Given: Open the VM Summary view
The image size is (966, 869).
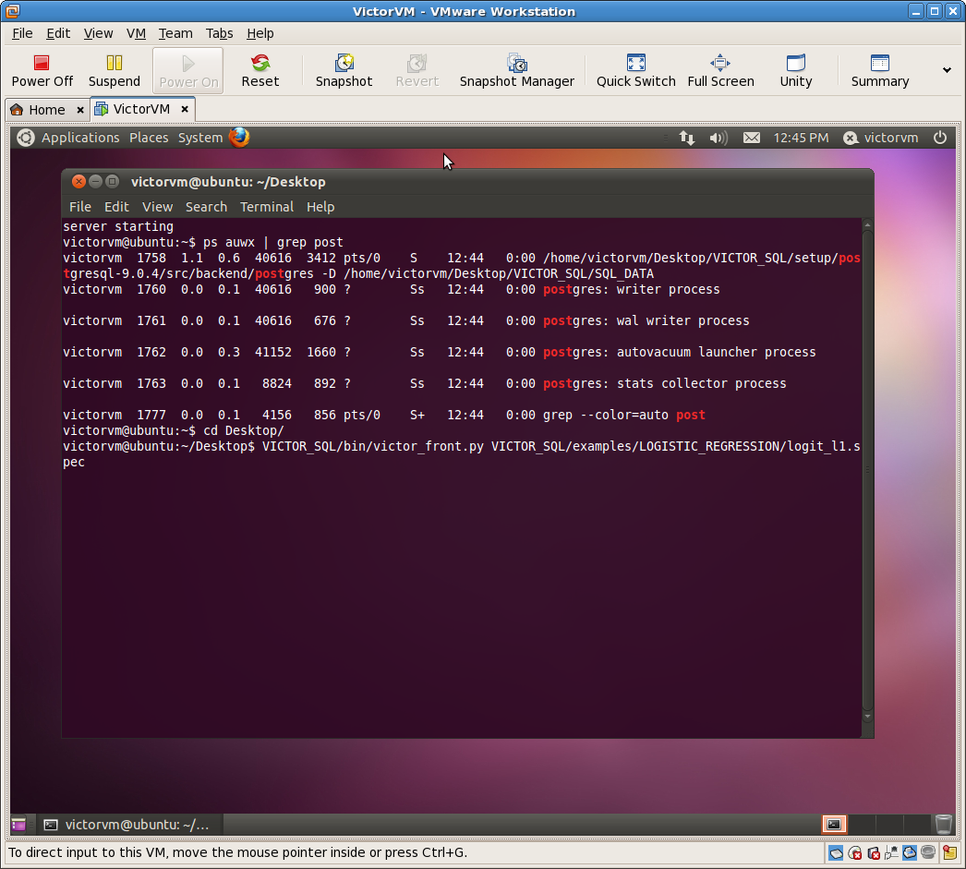Looking at the screenshot, I should pyautogui.click(x=879, y=70).
